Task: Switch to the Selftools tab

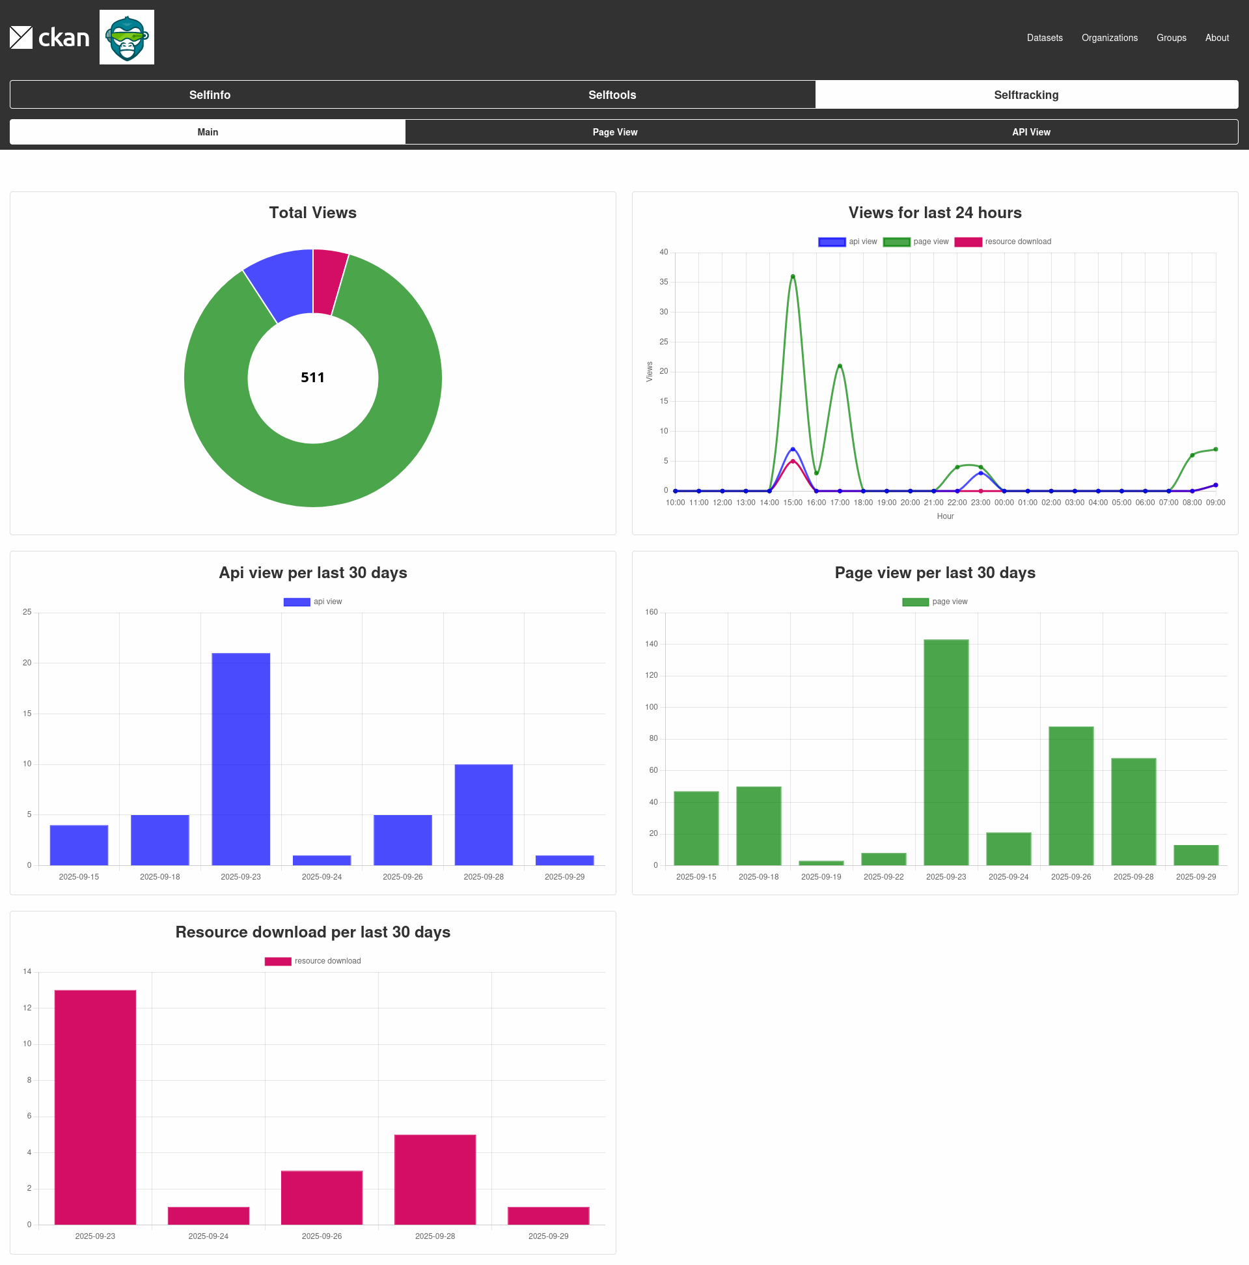Action: [611, 95]
